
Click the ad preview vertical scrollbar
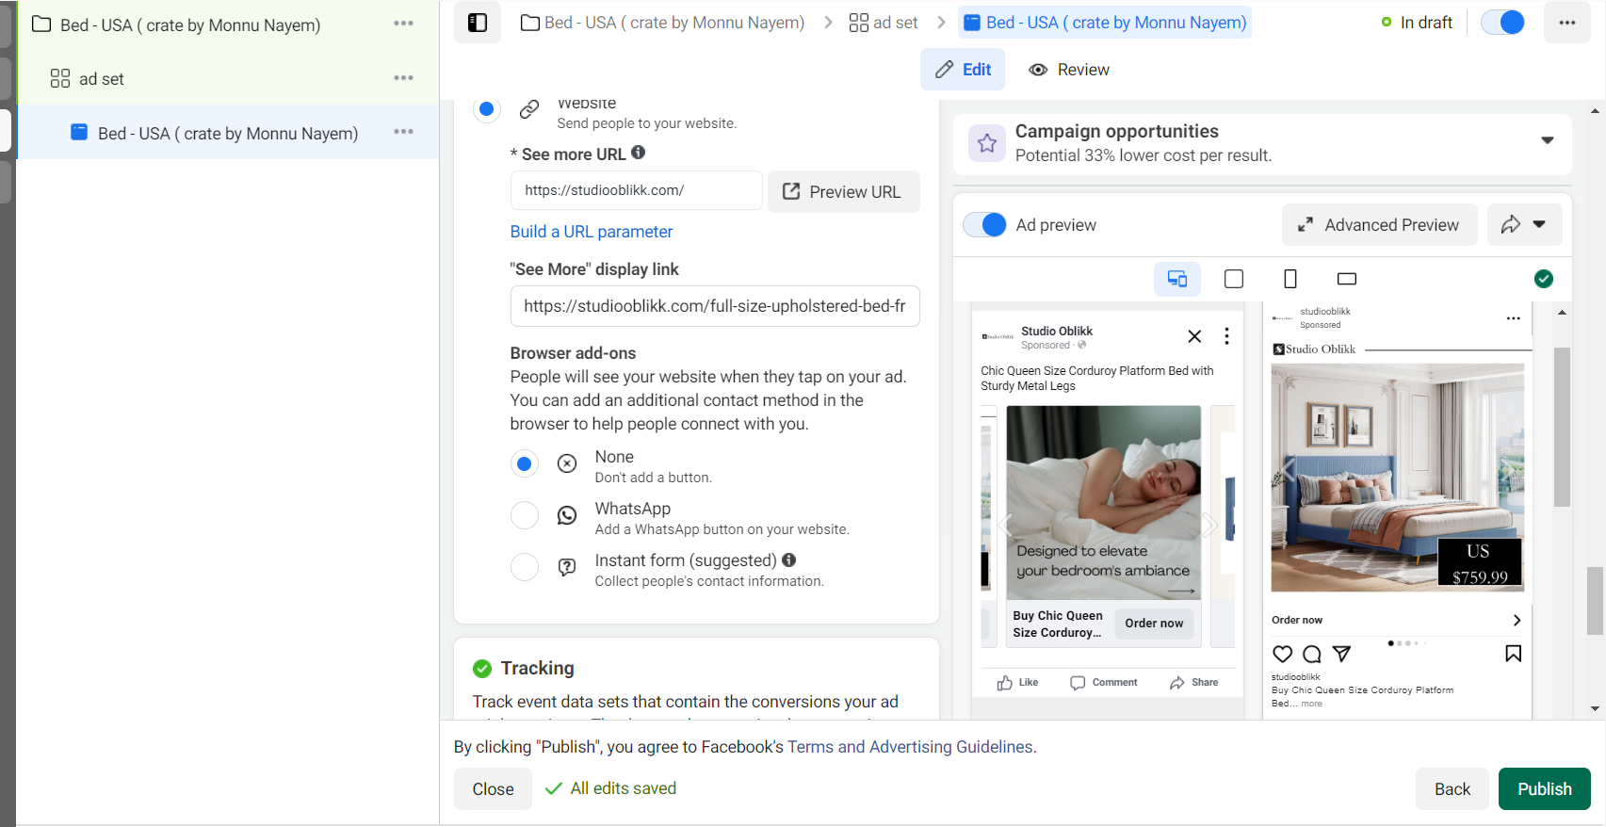tap(1562, 424)
